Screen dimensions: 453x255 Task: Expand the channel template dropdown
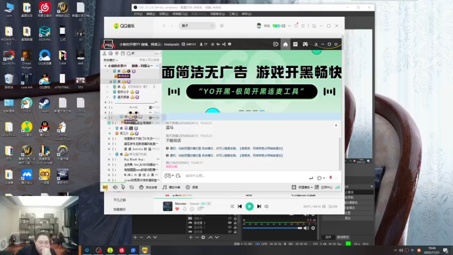[302, 188]
